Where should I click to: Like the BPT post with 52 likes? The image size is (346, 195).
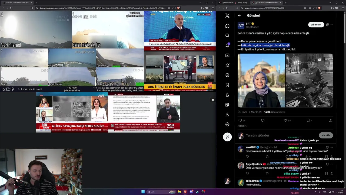point(287,120)
